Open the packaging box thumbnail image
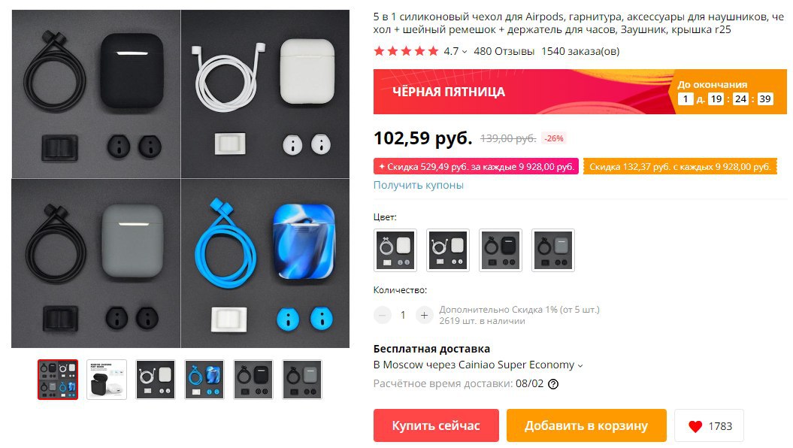This screenshot has height=448, width=793. tap(107, 380)
